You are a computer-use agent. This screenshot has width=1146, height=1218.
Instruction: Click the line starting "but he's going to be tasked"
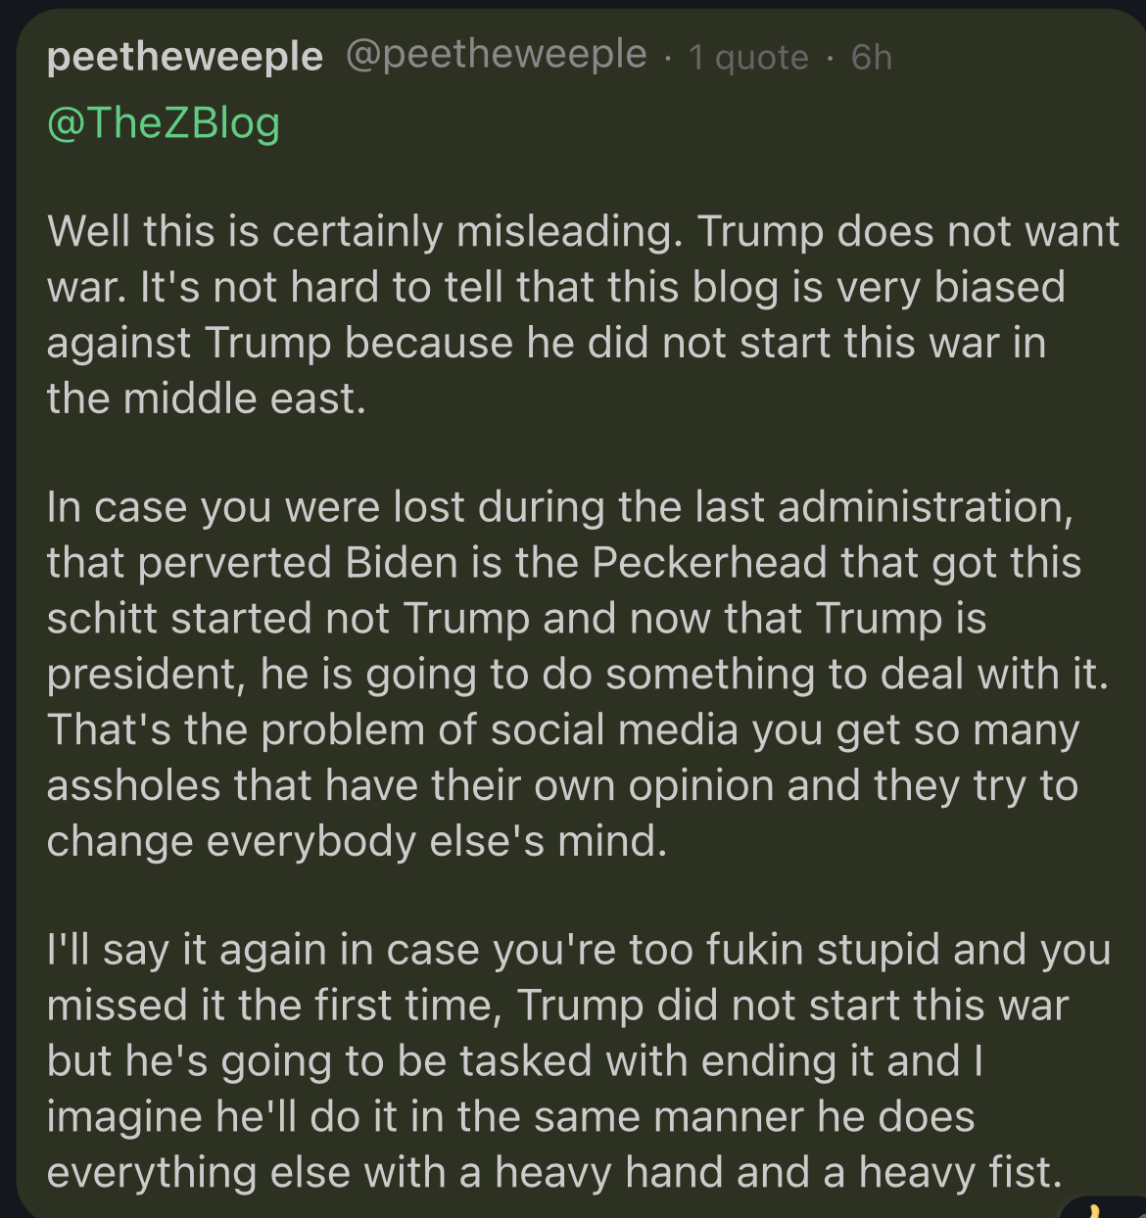514,1061
